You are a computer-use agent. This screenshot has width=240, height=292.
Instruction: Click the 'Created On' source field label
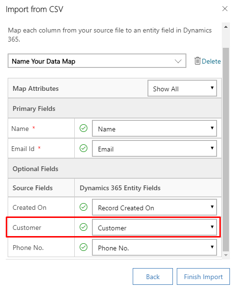[x=30, y=207]
